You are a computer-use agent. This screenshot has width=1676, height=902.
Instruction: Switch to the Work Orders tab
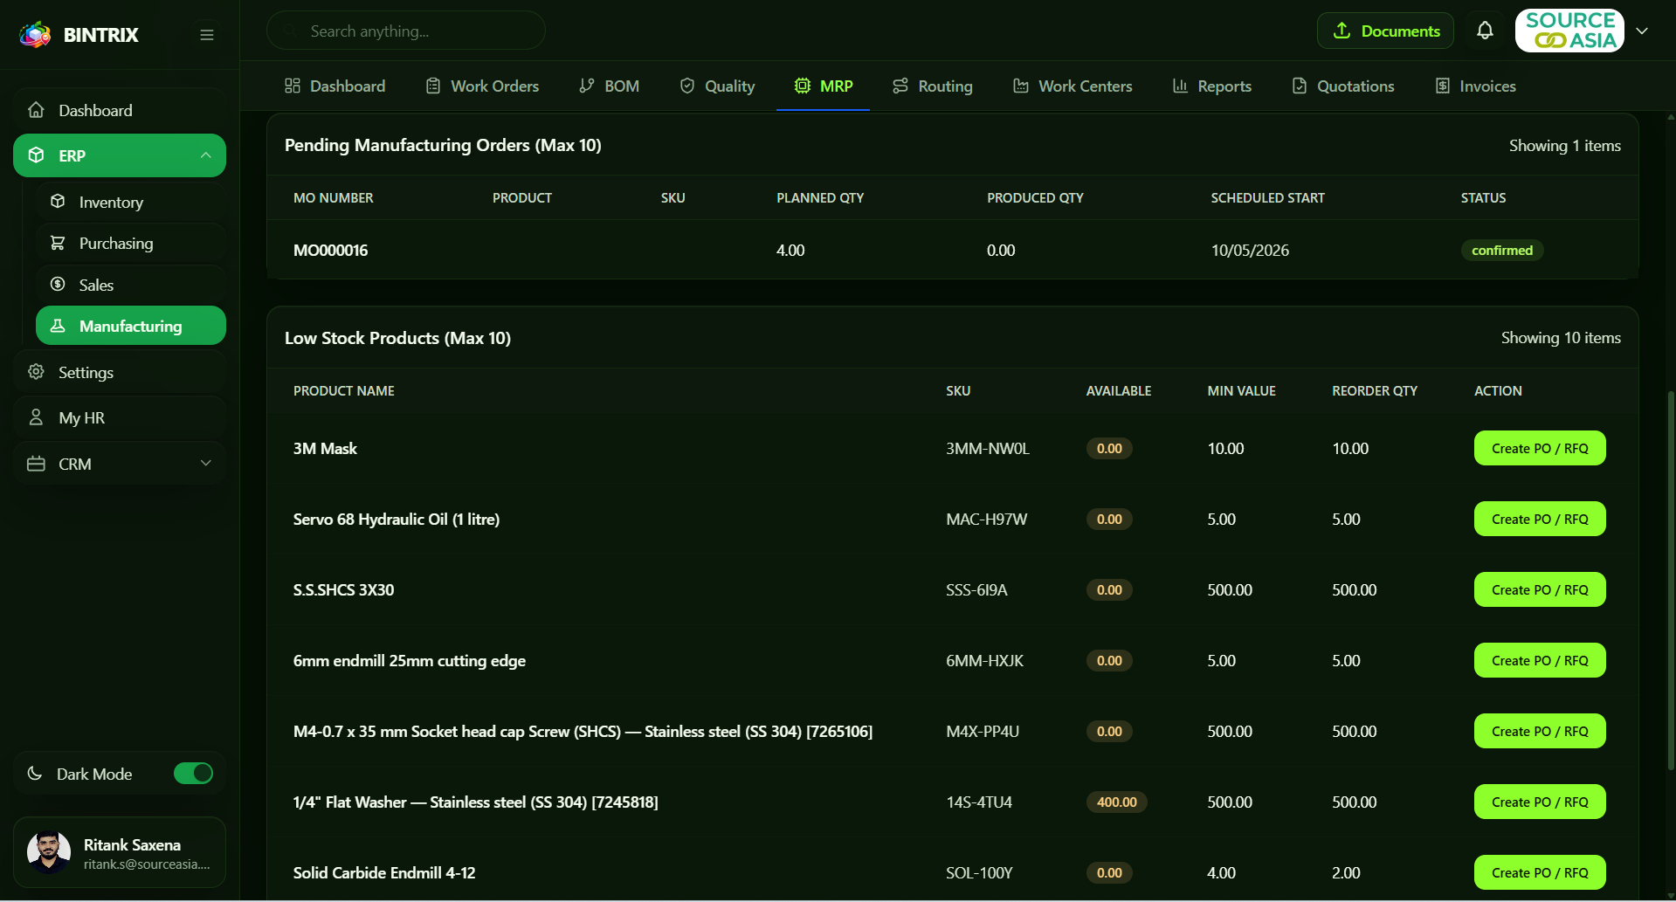pyautogui.click(x=482, y=86)
